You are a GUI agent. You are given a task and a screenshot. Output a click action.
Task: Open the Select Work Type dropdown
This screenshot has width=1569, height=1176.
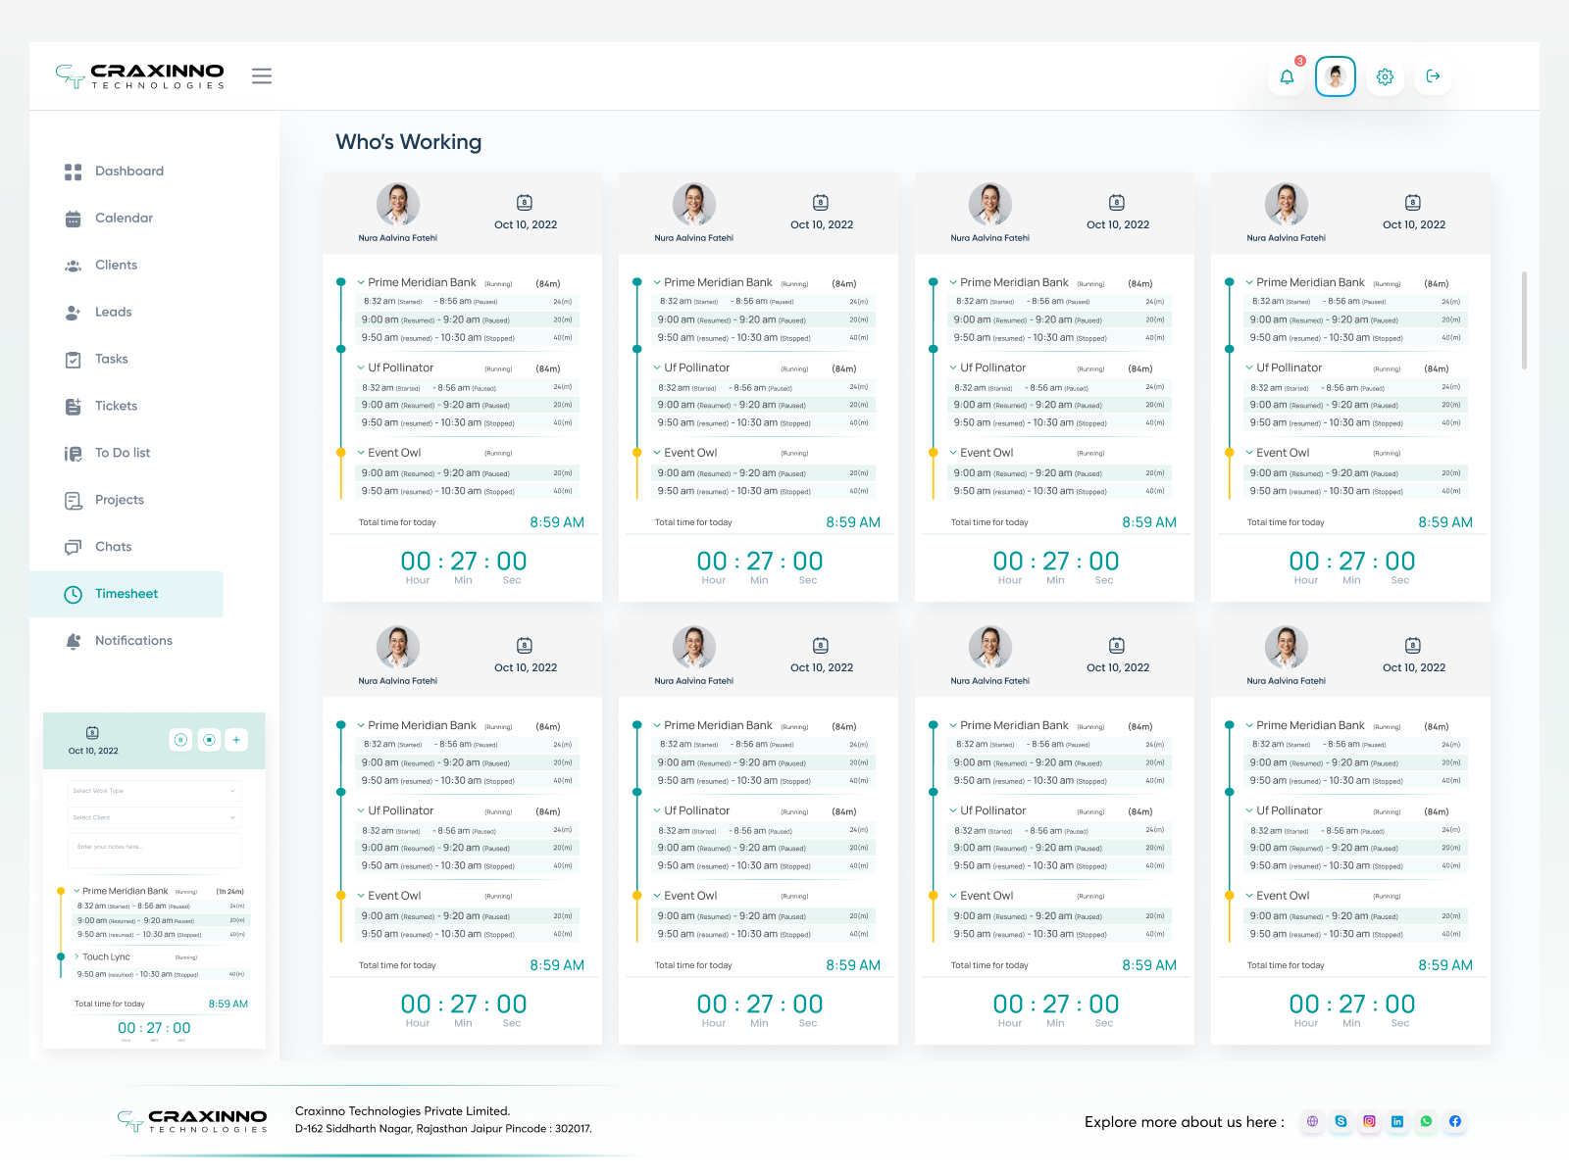click(x=154, y=791)
